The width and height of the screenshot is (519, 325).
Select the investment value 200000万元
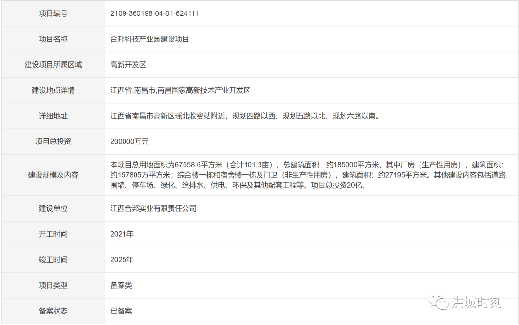point(129,142)
